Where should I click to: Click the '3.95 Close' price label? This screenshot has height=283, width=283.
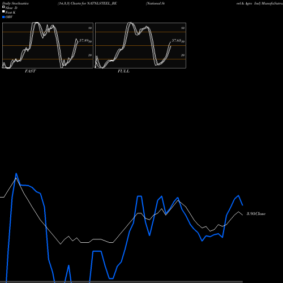[x=256, y=214]
